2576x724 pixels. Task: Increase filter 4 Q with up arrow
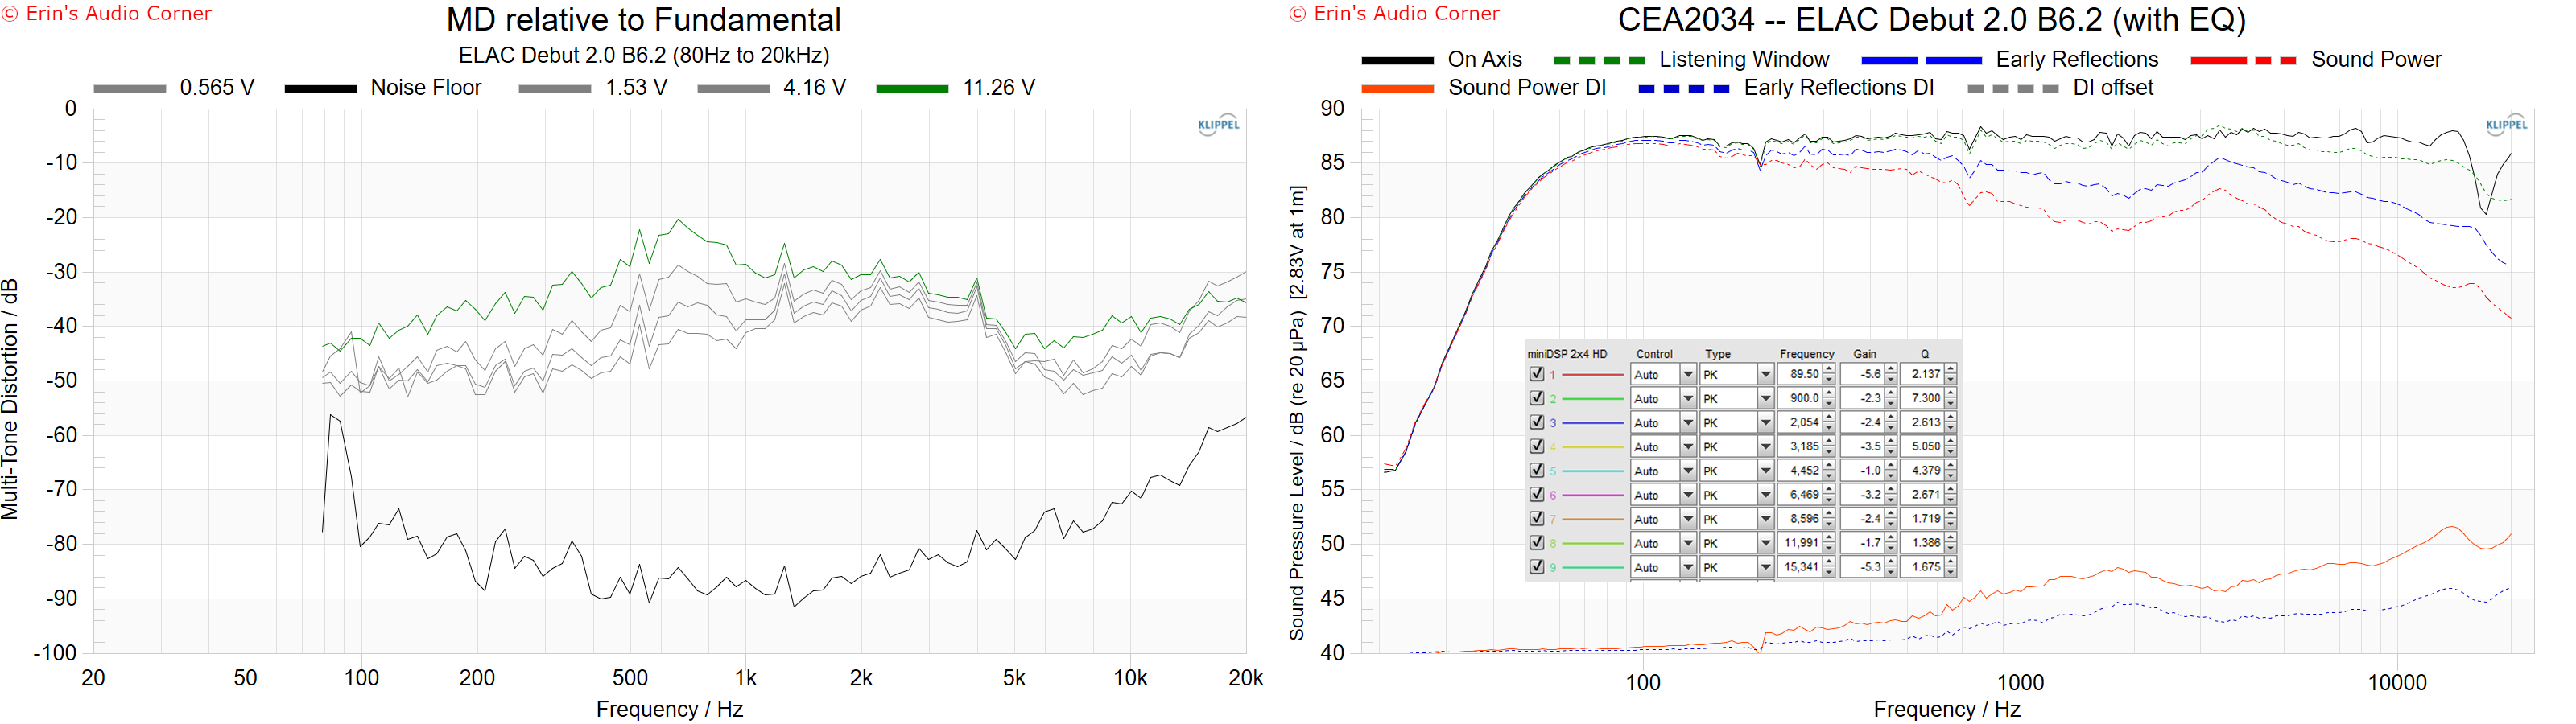1951,441
